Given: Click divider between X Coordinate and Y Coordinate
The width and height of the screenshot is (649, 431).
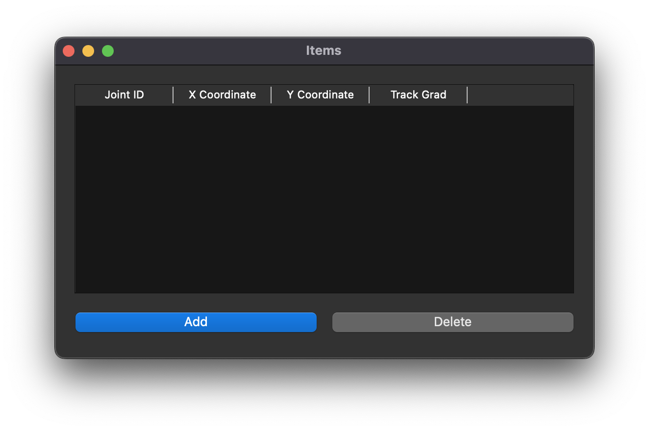Looking at the screenshot, I should tap(271, 95).
